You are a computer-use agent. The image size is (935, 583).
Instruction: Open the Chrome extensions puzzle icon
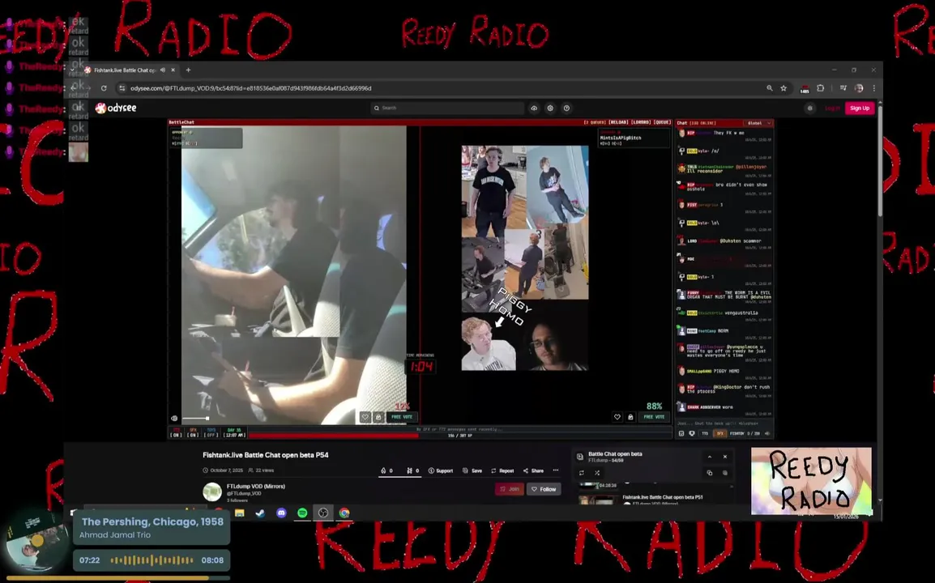(821, 88)
